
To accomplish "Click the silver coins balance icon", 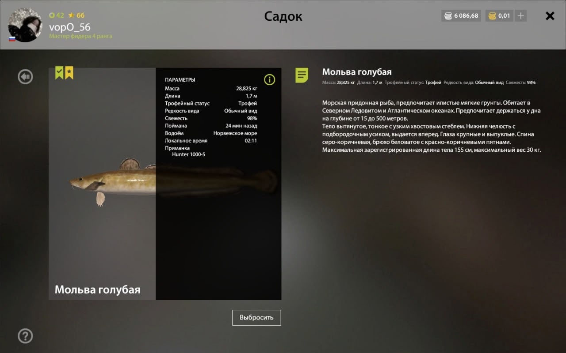I will pos(448,16).
